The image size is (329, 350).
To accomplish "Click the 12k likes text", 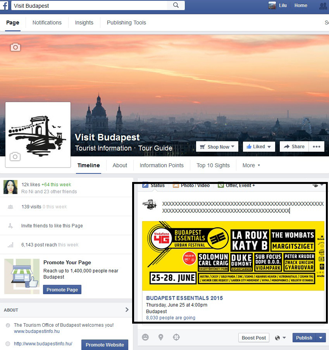I will 31,185.
